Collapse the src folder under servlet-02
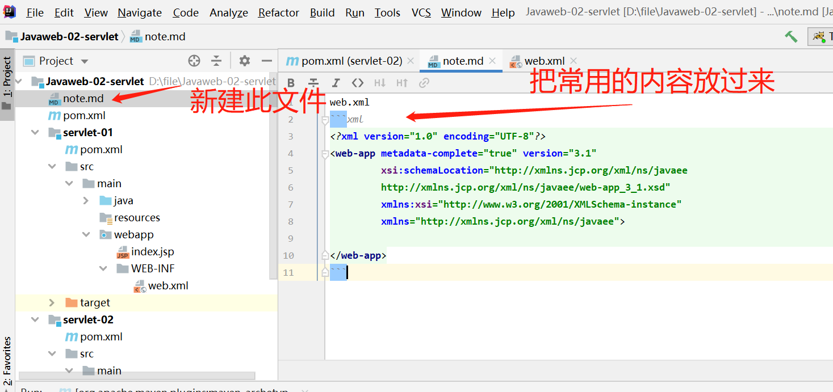This screenshot has height=392, width=833. 53,353
